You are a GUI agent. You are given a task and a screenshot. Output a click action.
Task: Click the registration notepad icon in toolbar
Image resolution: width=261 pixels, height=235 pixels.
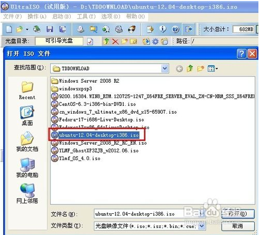tap(150, 29)
